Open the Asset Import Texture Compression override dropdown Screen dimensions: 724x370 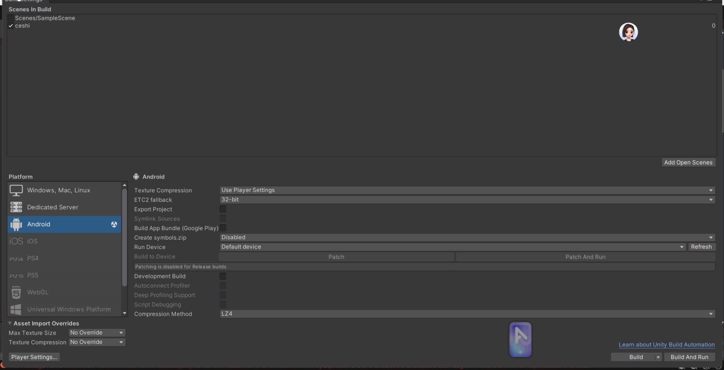pos(97,342)
